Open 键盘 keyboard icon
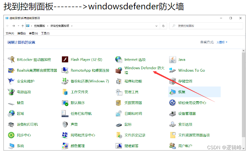This screenshot has height=153, width=247. [x=11, y=104]
